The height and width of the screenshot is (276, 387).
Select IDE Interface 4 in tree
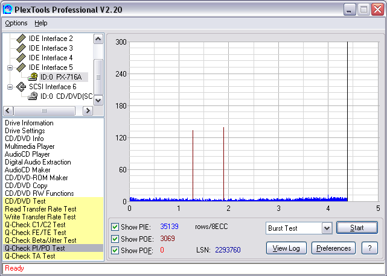51,58
